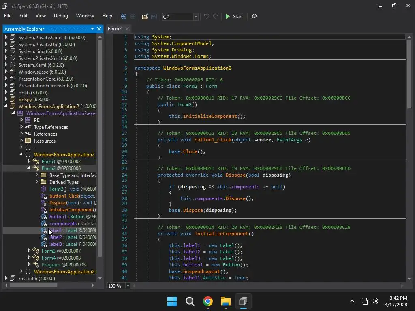Viewport: 415px width, 311px height.
Task: Click the Open file folder icon
Action: pyautogui.click(x=145, y=17)
